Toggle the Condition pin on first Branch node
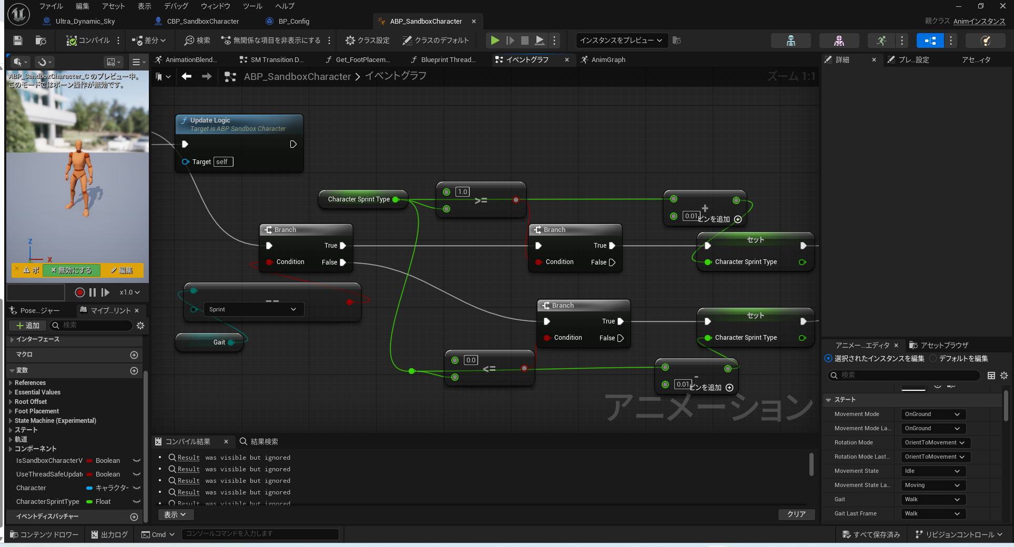The image size is (1014, 547). (269, 262)
